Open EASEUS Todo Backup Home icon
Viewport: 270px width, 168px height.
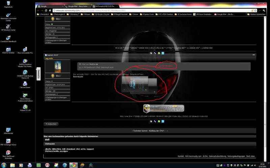25,74
